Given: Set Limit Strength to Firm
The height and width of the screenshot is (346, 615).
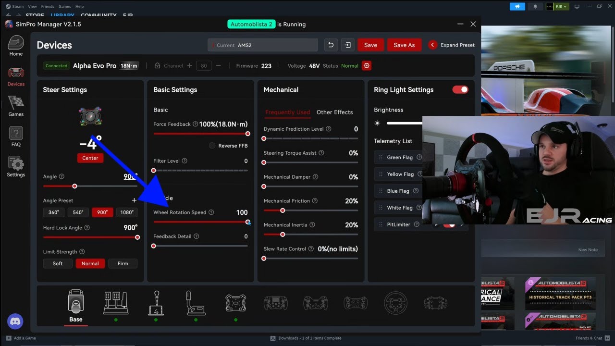Looking at the screenshot, I should [x=123, y=263].
